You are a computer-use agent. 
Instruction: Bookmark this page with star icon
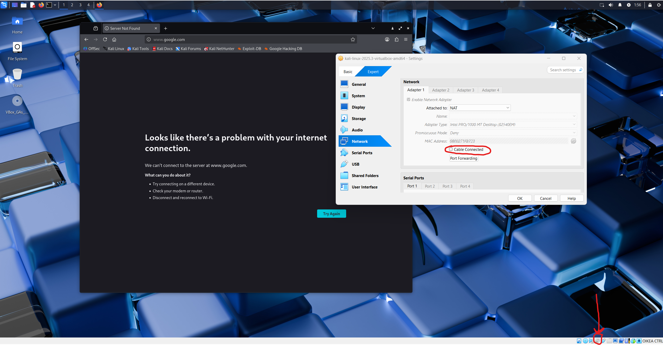353,39
